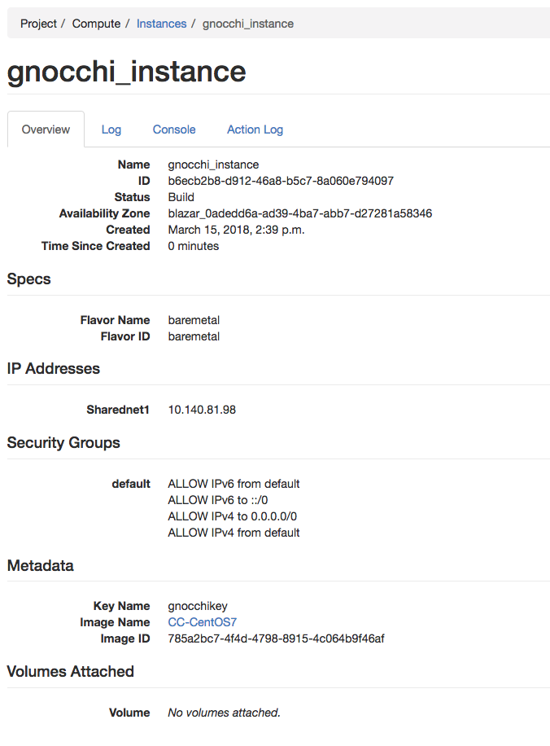The width and height of the screenshot is (550, 746).
Task: Click the Sharednet1 label
Action: coord(118,410)
